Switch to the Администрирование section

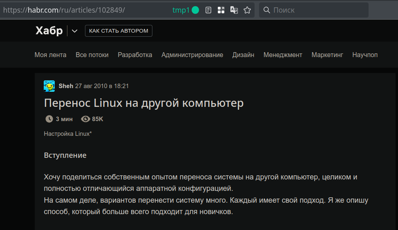click(192, 55)
